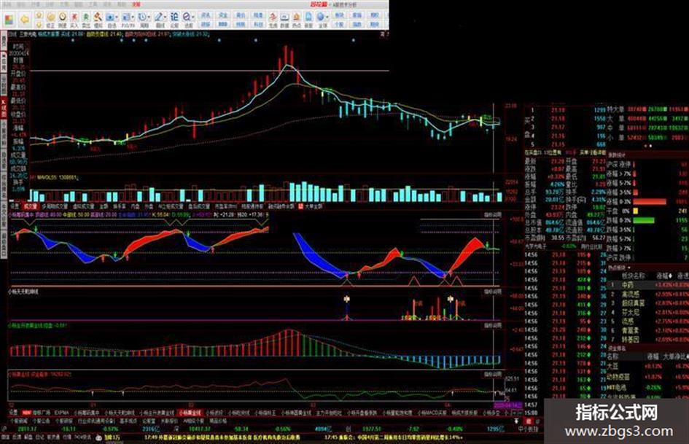Click the 资金 toolbar button
Screen dimensions: 689x444
click(x=222, y=15)
